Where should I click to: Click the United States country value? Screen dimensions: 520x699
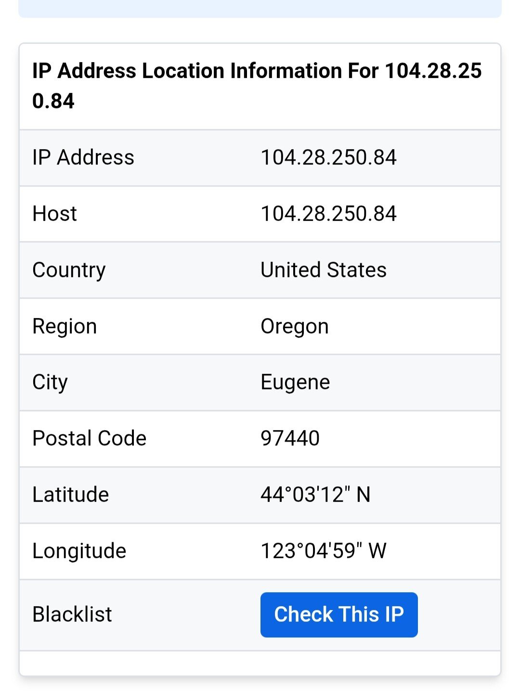[x=323, y=270]
